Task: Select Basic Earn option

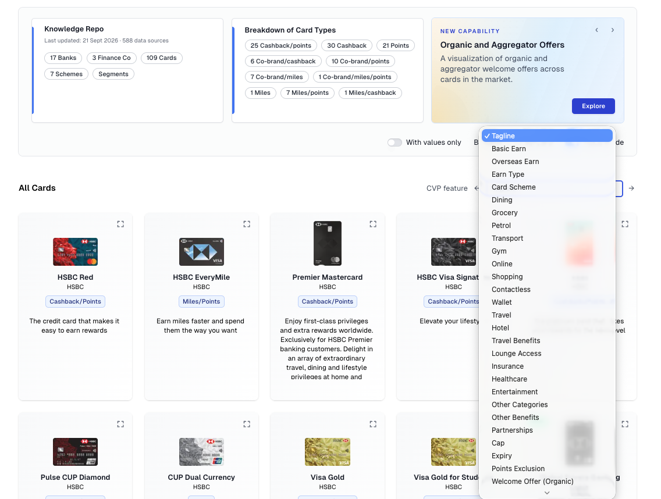Action: point(547,149)
